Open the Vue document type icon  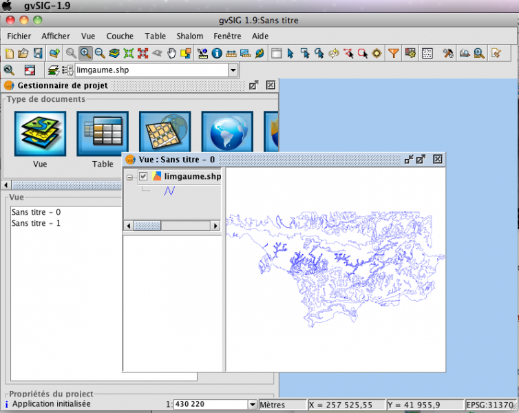[40, 134]
